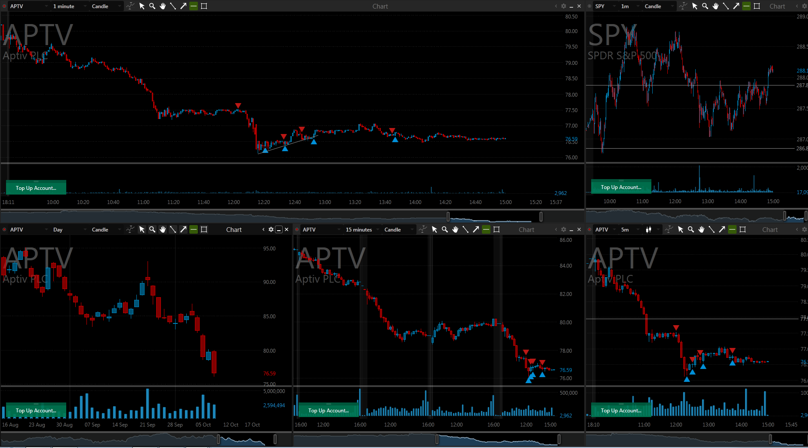Select pan hand tool in APTV Day chart

(163, 229)
